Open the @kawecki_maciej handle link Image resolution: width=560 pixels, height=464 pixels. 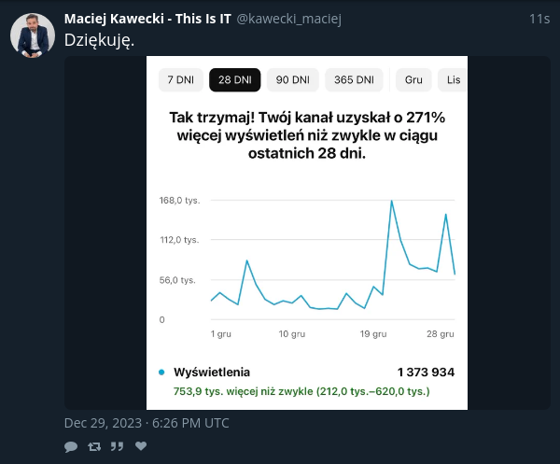pyautogui.click(x=289, y=19)
